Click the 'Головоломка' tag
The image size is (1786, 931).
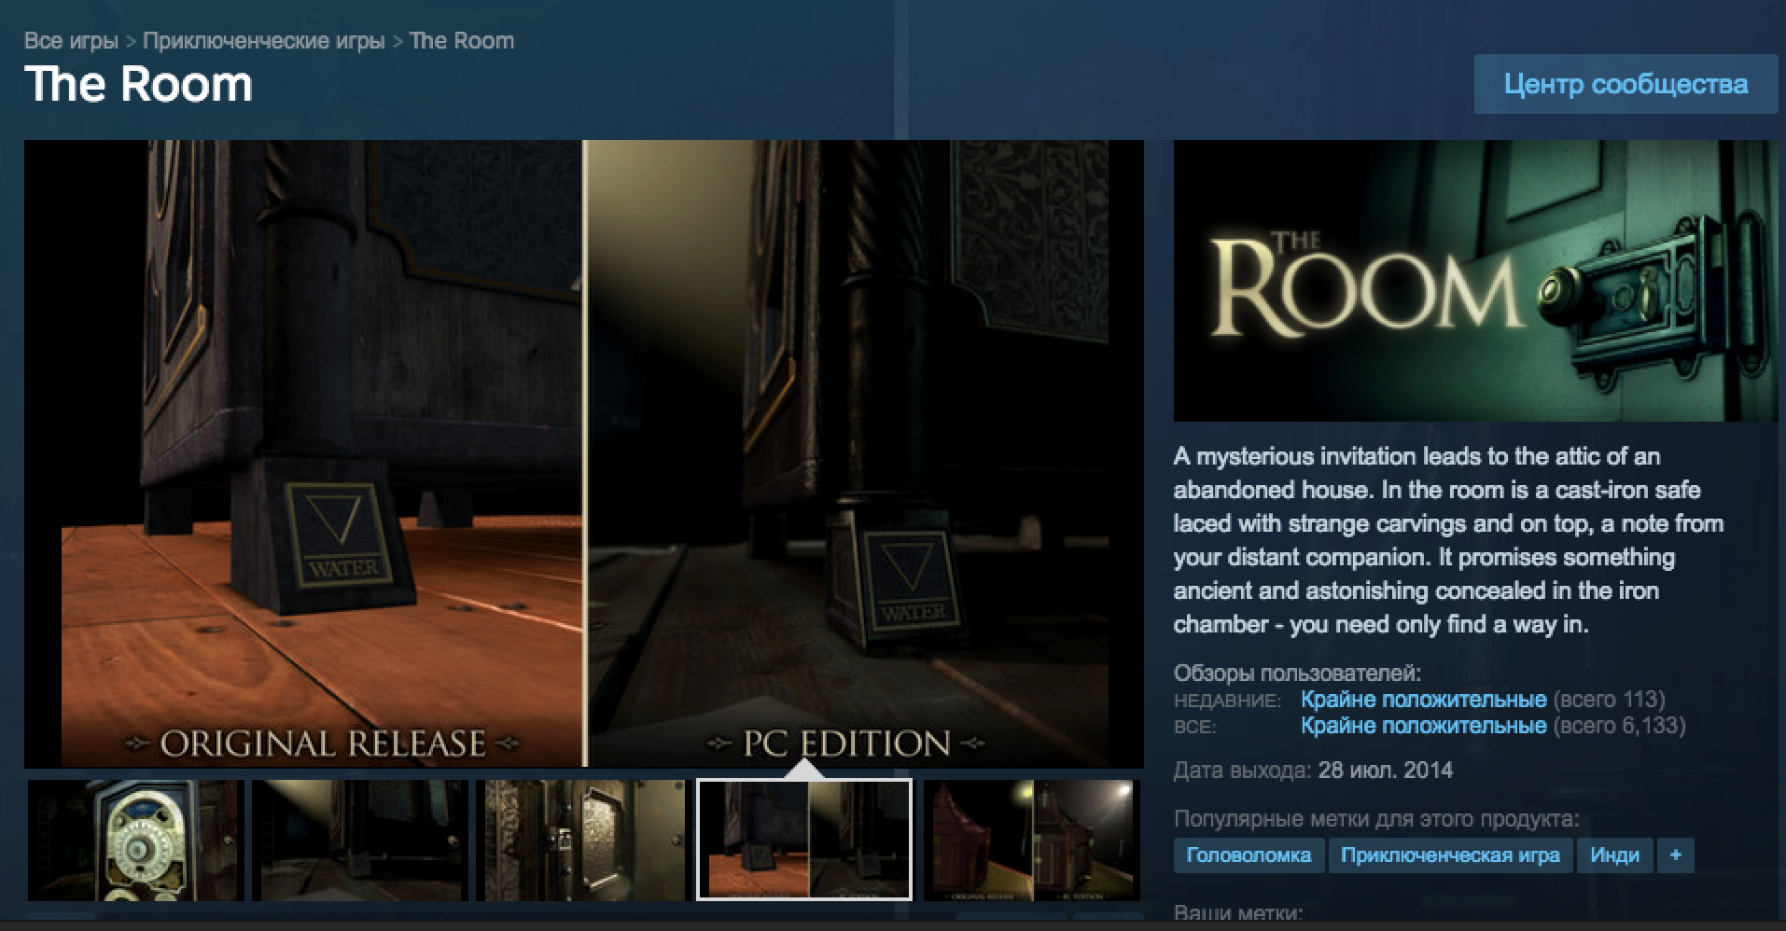(x=1249, y=855)
